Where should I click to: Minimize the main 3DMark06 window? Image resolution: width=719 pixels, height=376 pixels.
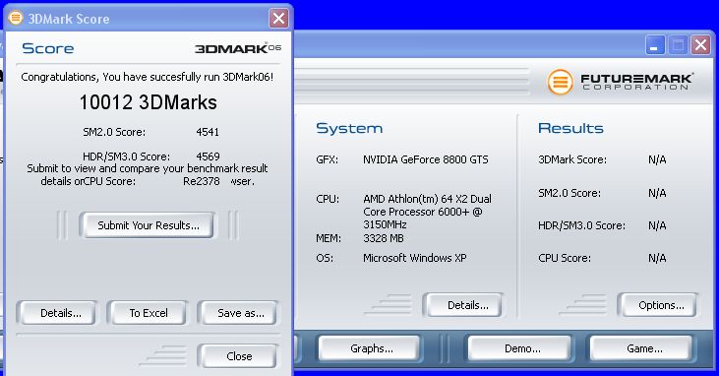[655, 45]
